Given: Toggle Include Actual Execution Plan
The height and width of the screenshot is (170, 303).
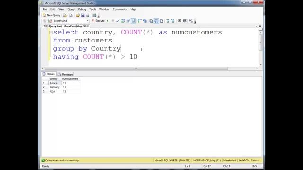Looking at the screenshot, I should (x=140, y=21).
